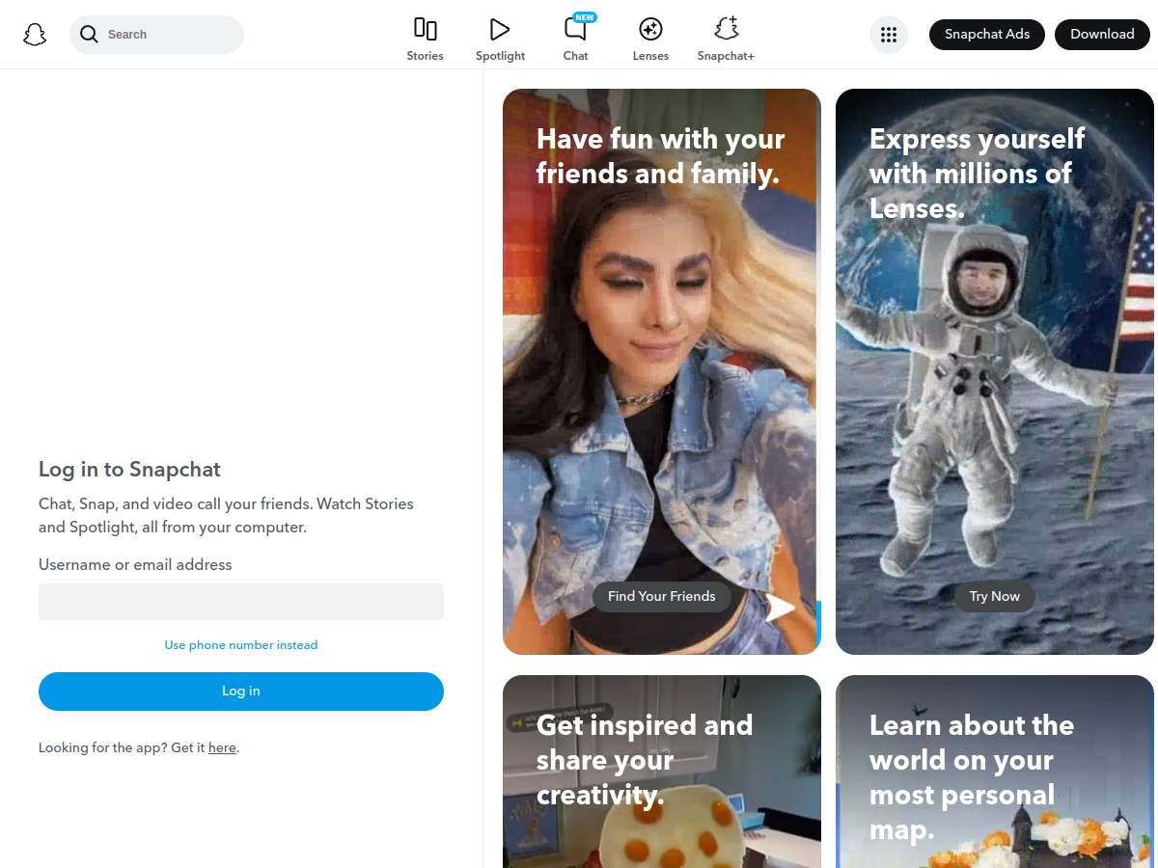The image size is (1158, 868).
Task: Follow the 'here' app link
Action: point(222,747)
